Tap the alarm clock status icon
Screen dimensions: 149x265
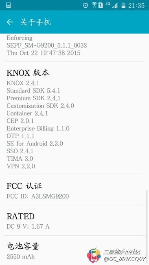(85, 5)
